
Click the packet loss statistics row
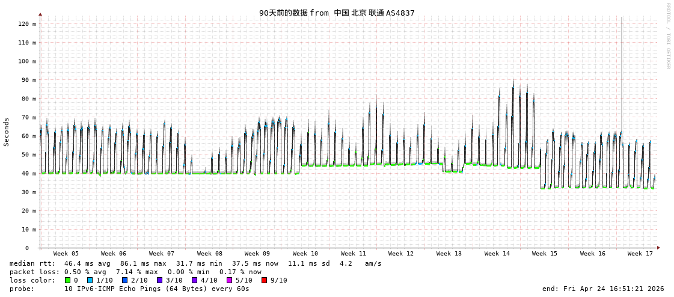point(135,272)
